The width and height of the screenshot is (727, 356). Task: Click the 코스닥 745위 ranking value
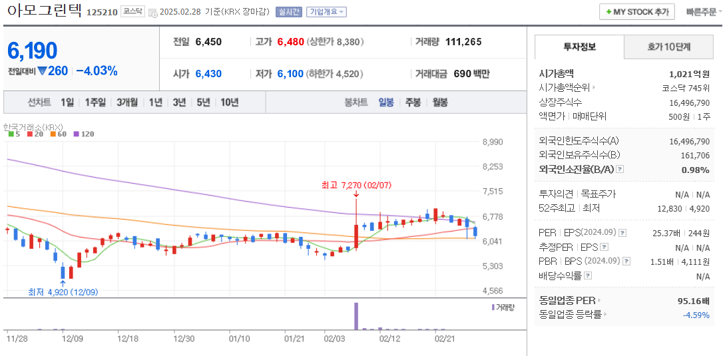click(686, 88)
